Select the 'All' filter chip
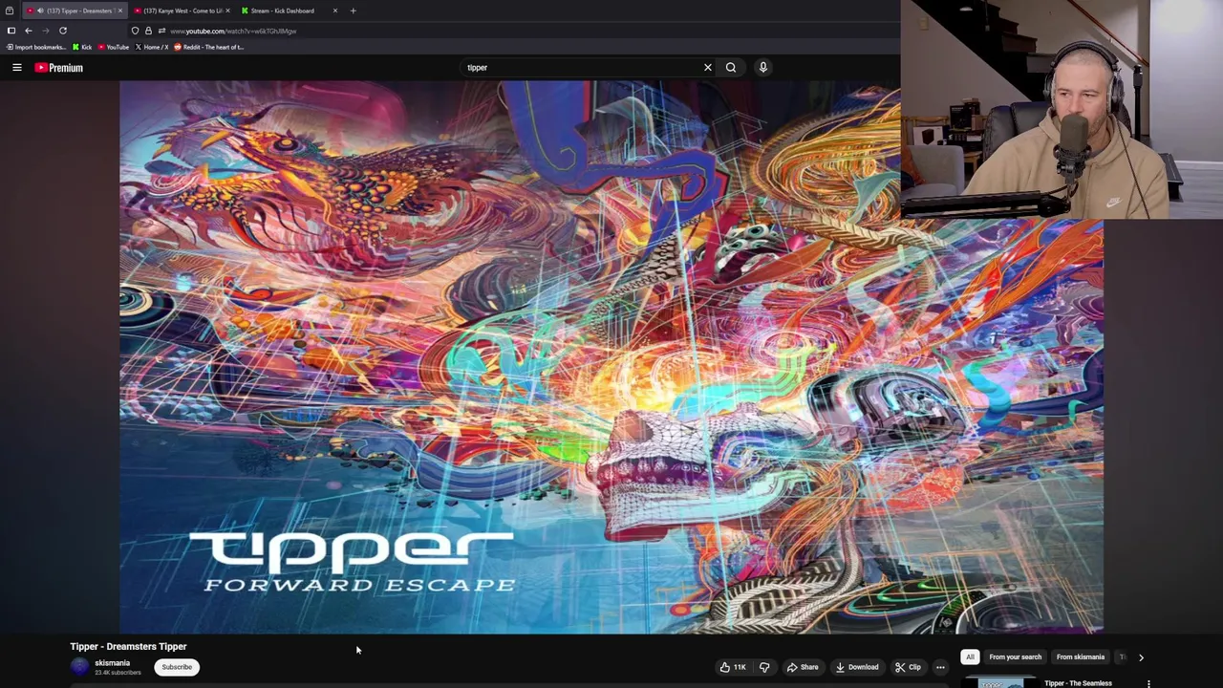The height and width of the screenshot is (688, 1223). 970,657
